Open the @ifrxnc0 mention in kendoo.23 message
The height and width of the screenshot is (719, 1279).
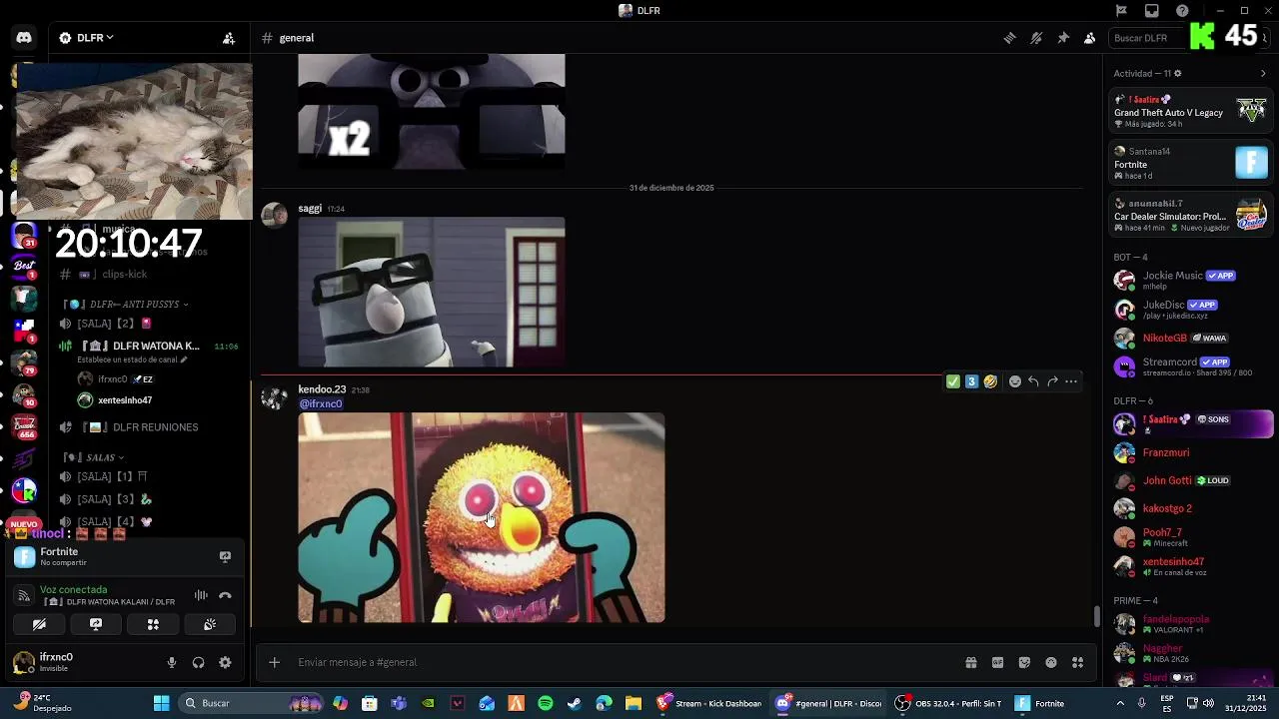(x=321, y=404)
